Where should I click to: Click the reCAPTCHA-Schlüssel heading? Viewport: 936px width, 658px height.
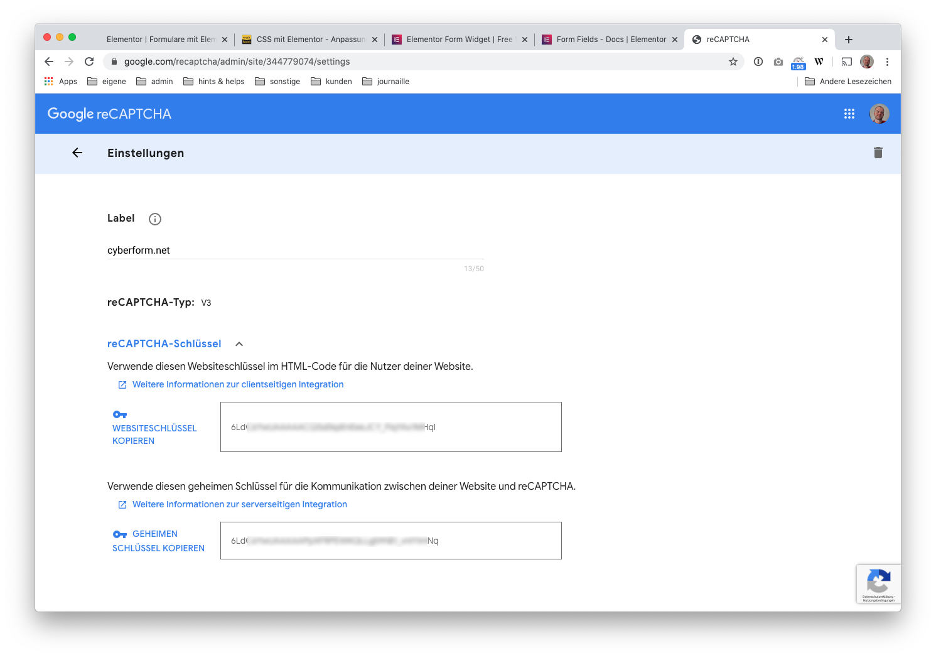click(x=164, y=344)
